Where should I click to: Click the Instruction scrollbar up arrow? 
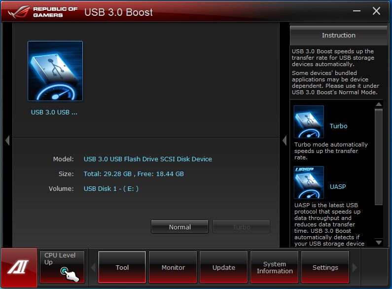tap(379, 104)
